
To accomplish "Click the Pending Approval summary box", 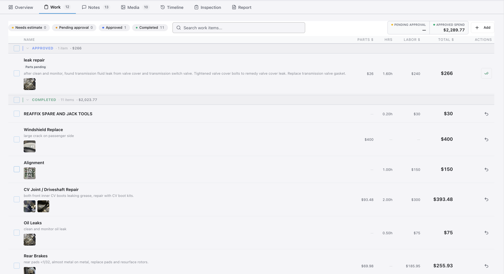I will tap(408, 28).
